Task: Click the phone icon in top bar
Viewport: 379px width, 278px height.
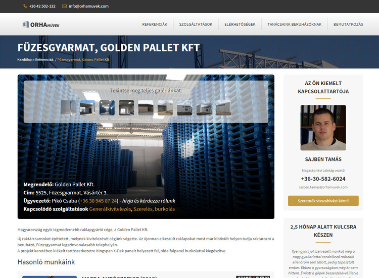Action: 25,7
